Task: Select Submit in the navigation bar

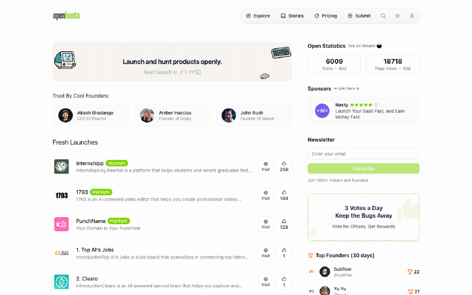Action: point(359,16)
